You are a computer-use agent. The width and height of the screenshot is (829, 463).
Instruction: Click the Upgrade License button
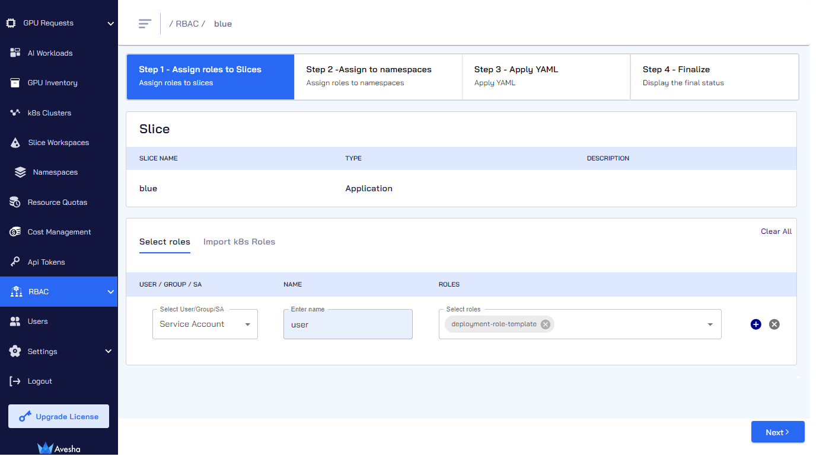(x=59, y=416)
